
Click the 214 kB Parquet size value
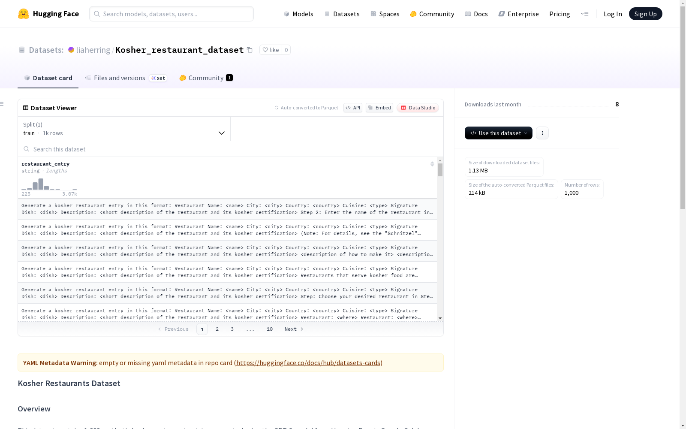[x=477, y=193]
